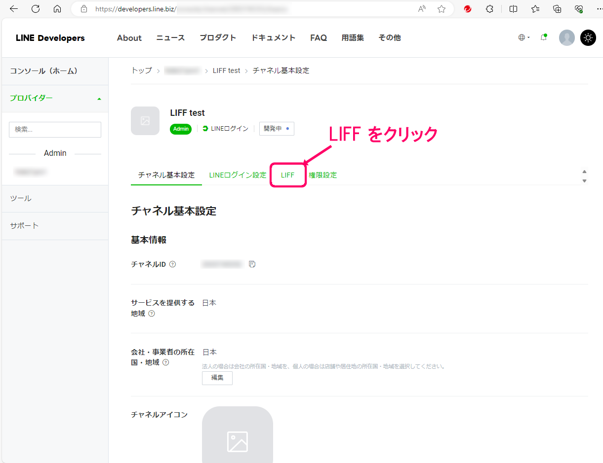
Task: Click the 編集 button under 会社・事業者の所在国
Action: click(217, 378)
